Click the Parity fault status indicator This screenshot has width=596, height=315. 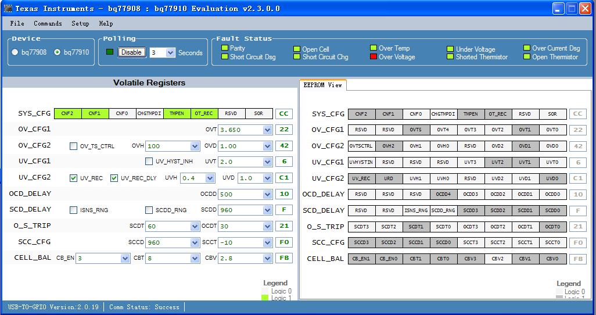coord(224,49)
